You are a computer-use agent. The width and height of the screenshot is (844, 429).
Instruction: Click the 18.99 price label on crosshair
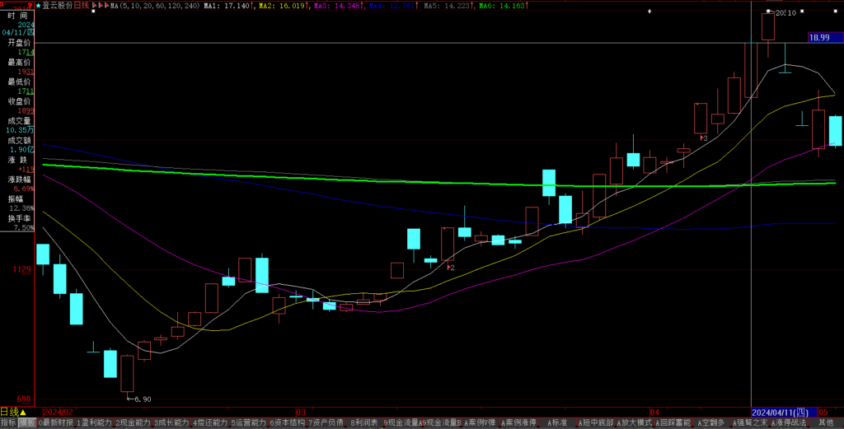click(819, 38)
